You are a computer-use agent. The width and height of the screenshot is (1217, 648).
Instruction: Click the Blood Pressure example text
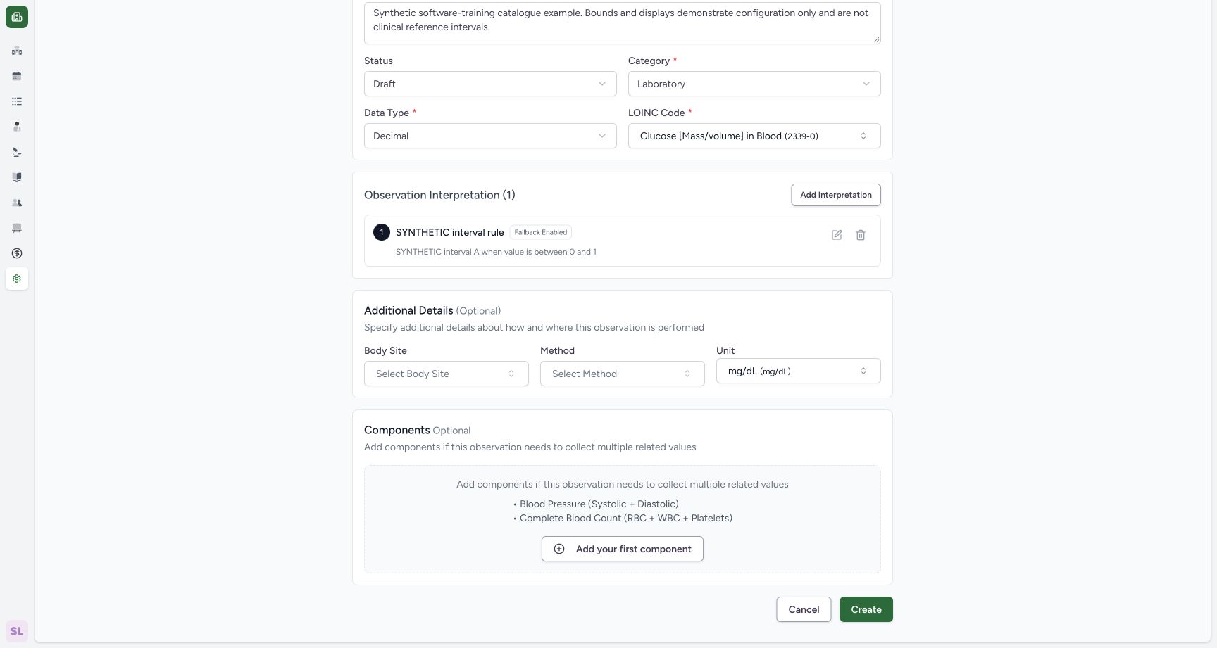click(599, 504)
